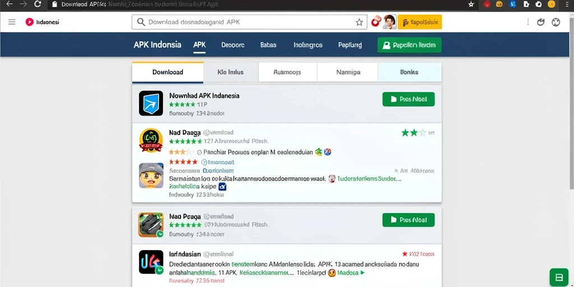574x287 pixels.
Task: Click the blue link after the red stars
Action: coord(218,162)
